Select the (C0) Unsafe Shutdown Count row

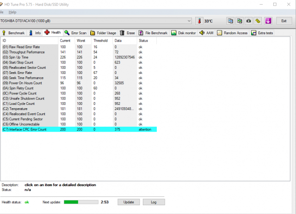pyautogui.click(x=79, y=98)
